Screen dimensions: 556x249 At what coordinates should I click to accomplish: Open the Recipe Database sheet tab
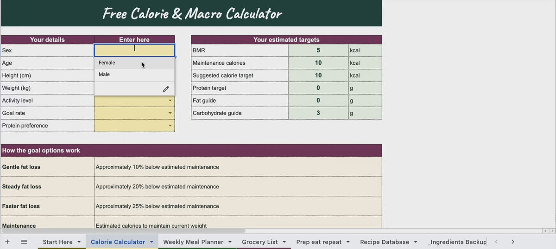point(385,242)
